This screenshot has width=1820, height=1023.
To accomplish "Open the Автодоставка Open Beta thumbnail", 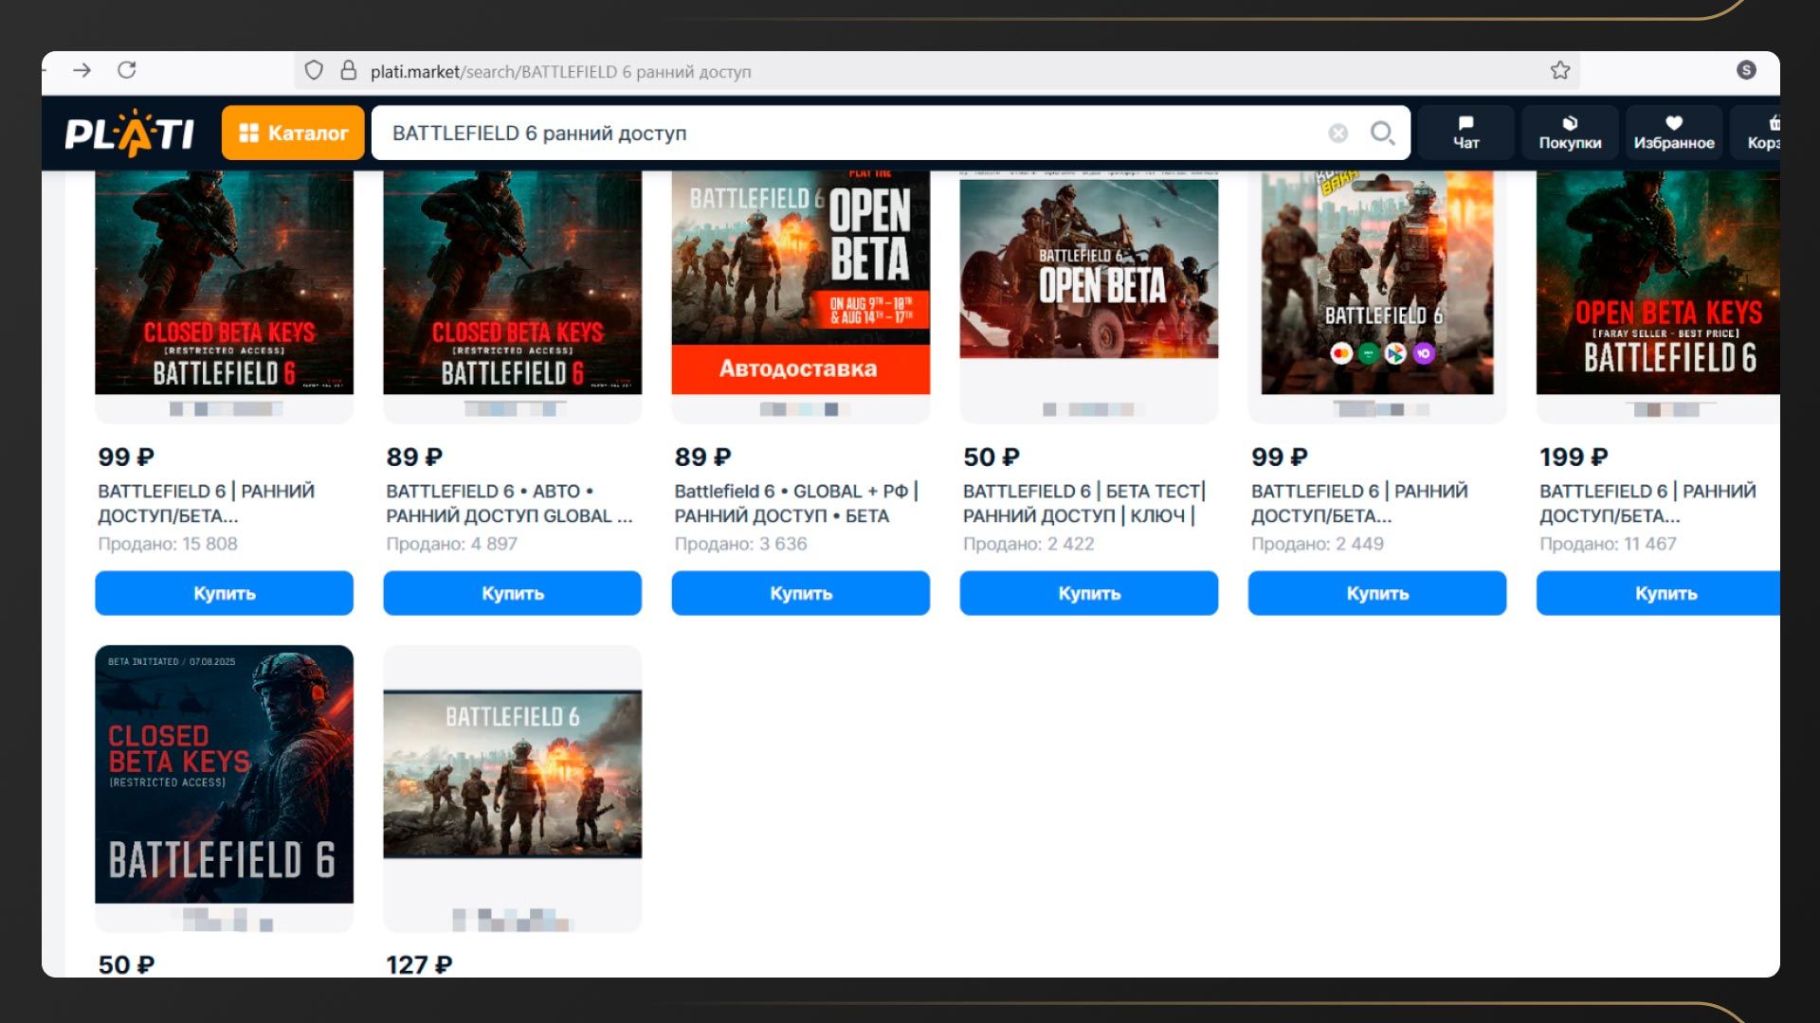I will click(800, 282).
